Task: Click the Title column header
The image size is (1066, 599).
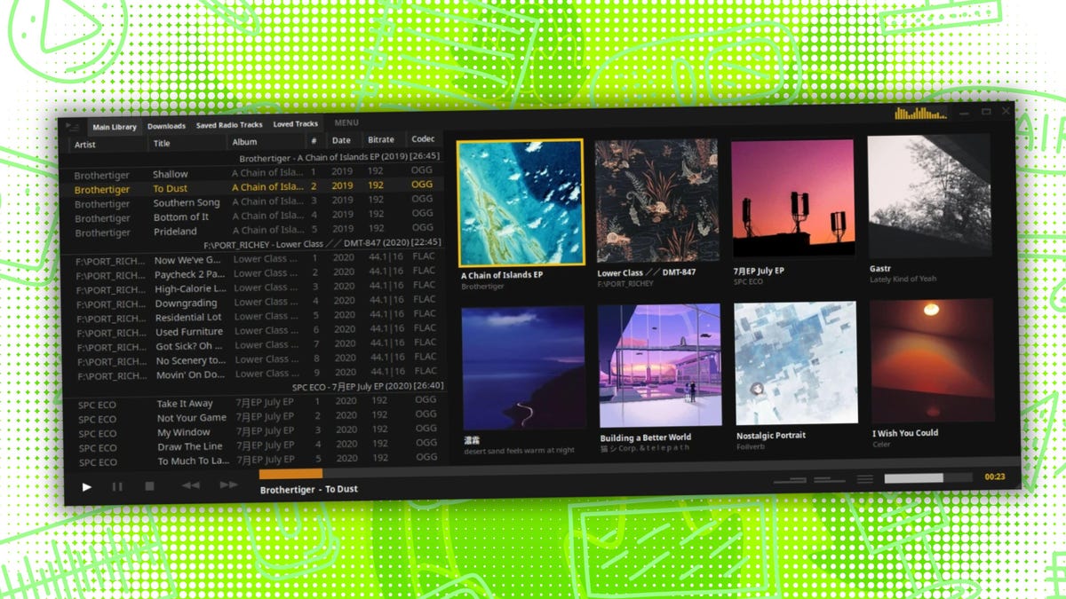Action: tap(162, 143)
